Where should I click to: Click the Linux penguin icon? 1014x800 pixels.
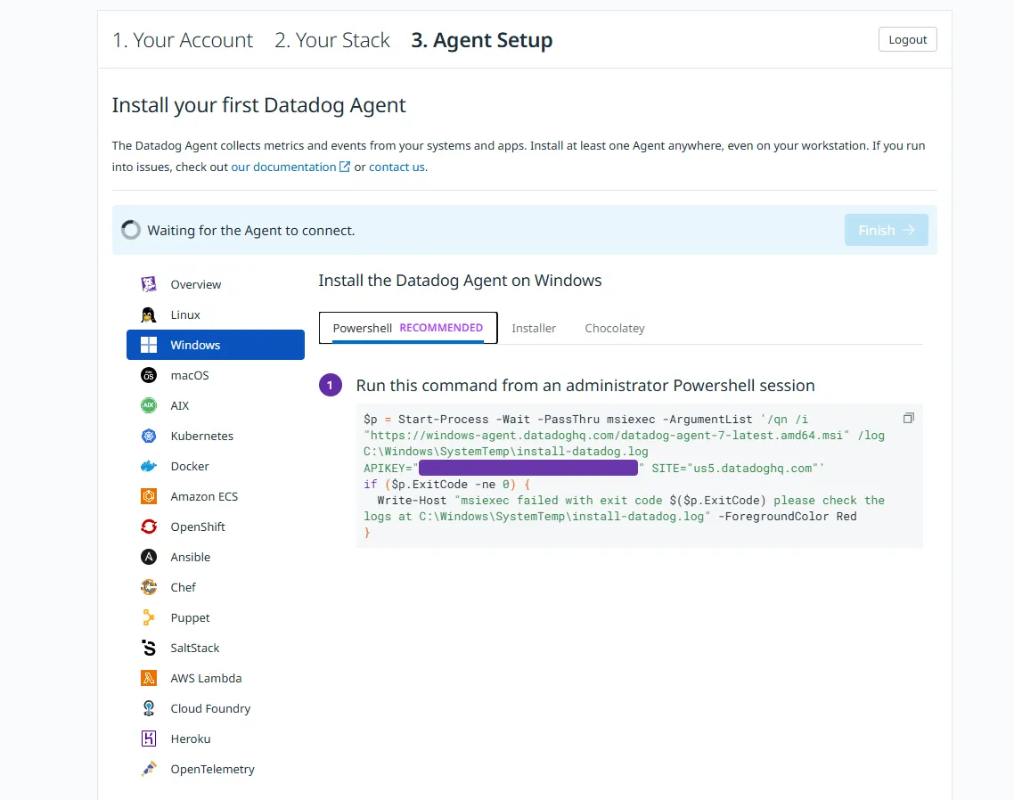[149, 314]
